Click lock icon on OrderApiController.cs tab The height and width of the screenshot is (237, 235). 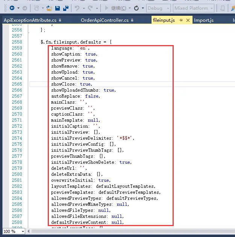click(x=132, y=20)
